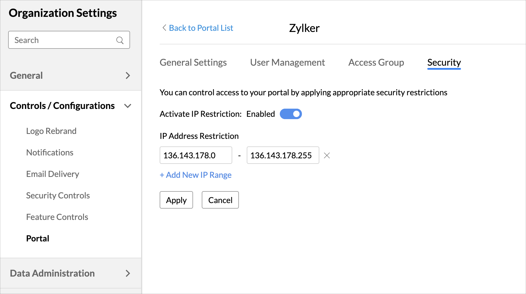The height and width of the screenshot is (294, 526).
Task: Disable the Activate IP Restriction toggle
Action: [291, 114]
